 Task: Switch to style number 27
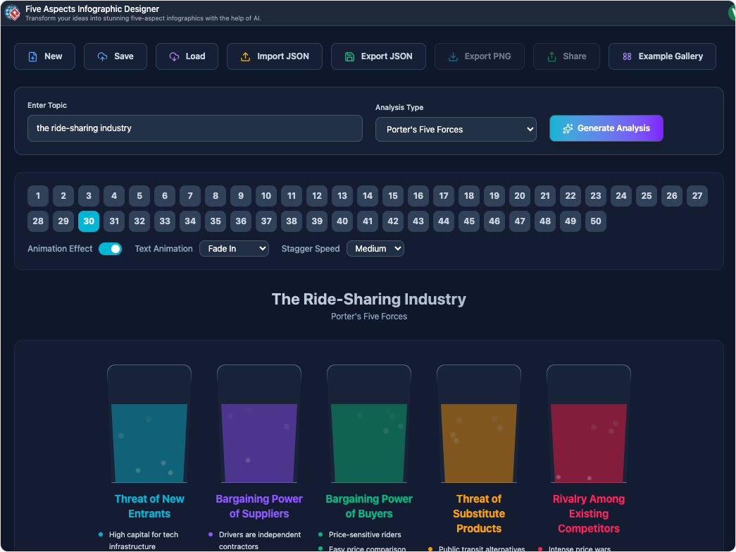tap(697, 196)
